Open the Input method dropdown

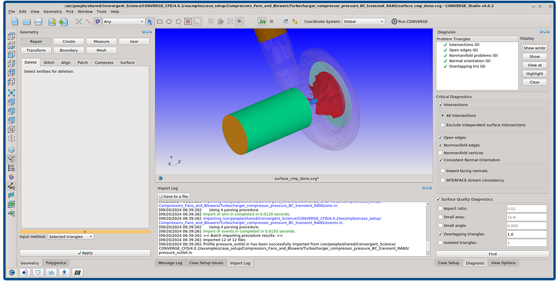click(70, 236)
